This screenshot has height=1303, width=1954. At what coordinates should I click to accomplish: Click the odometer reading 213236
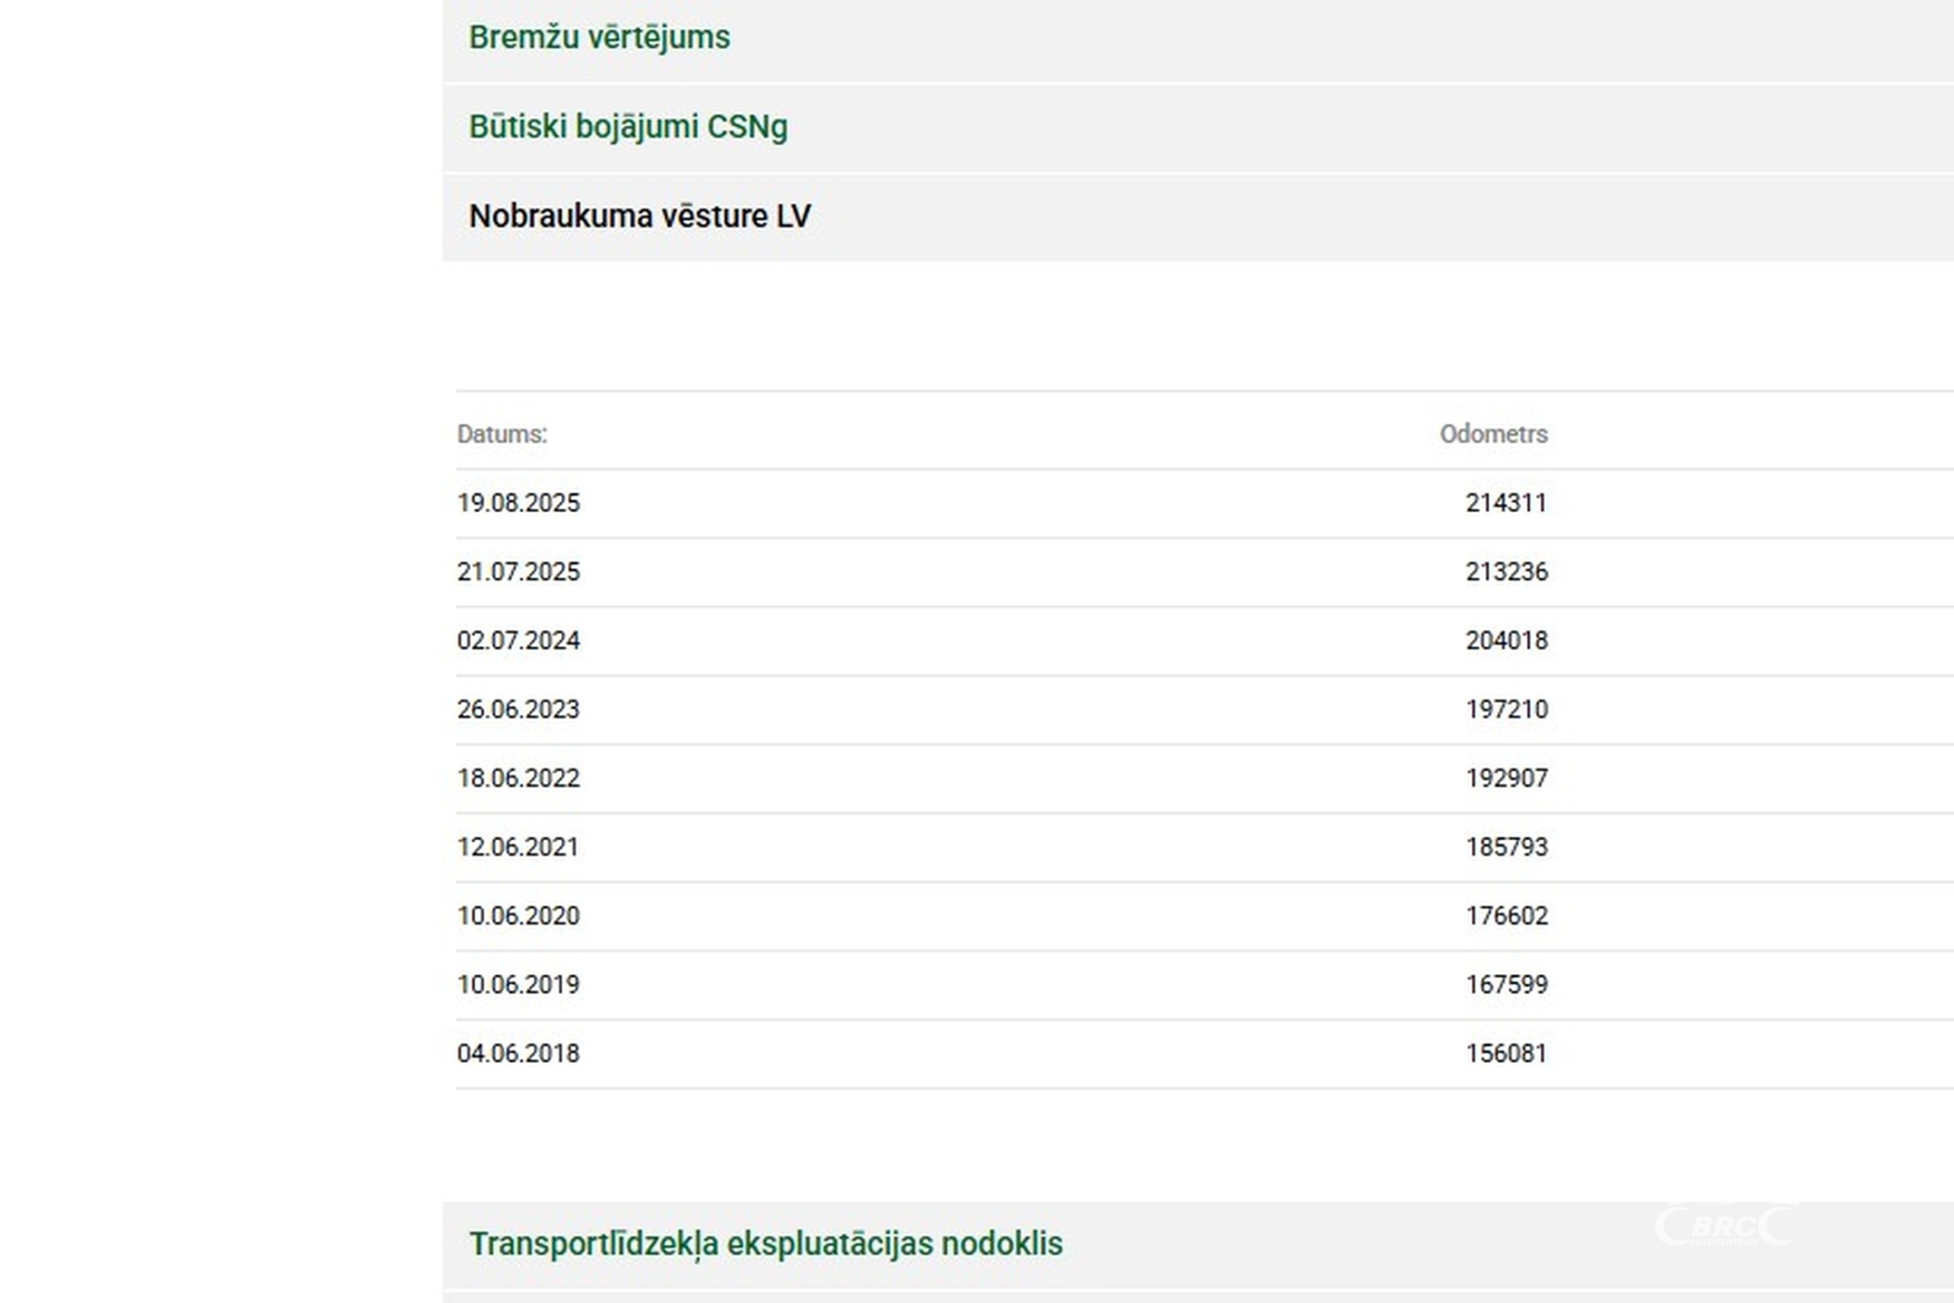point(1506,572)
